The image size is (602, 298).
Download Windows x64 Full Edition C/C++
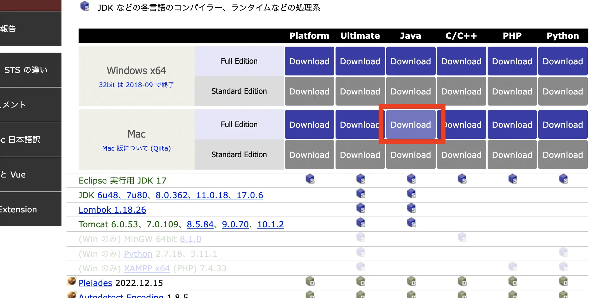pyautogui.click(x=462, y=61)
